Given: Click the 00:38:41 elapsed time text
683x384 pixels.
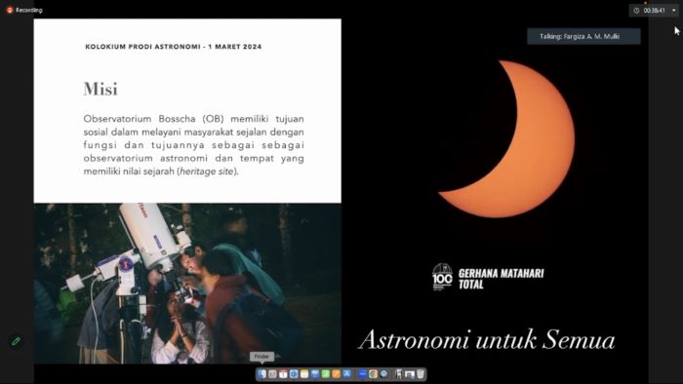Looking at the screenshot, I should pos(655,11).
